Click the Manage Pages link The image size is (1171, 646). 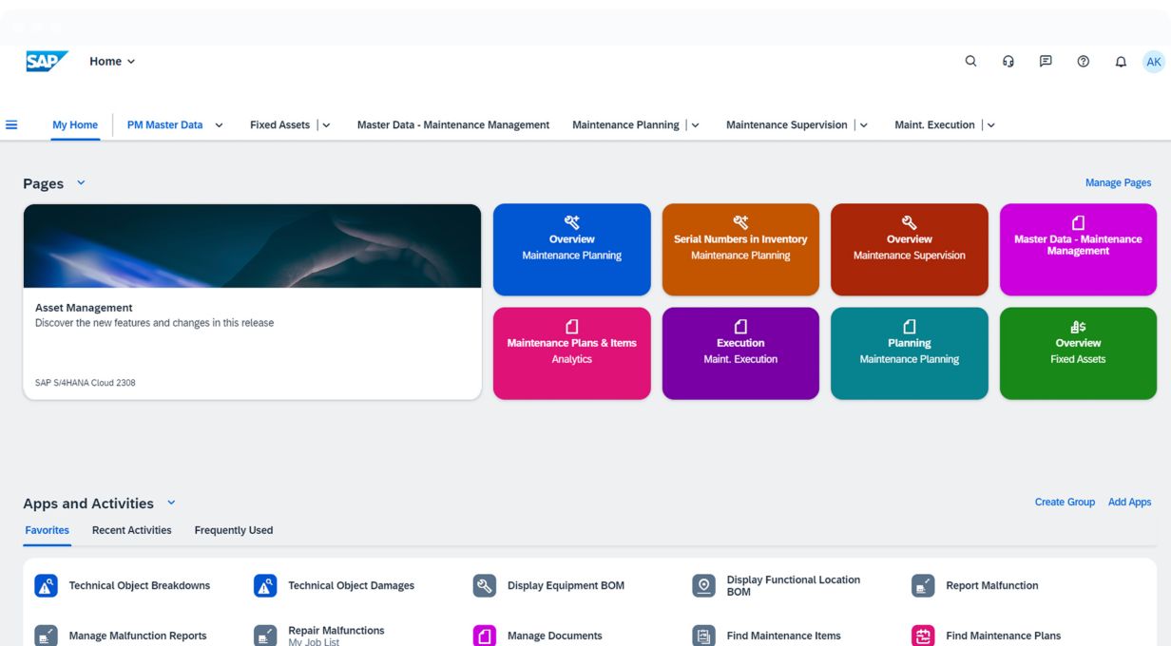pos(1118,182)
